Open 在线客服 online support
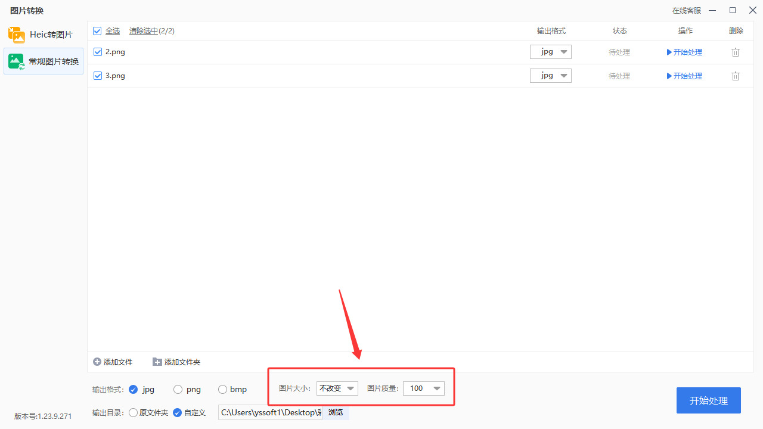This screenshot has height=429, width=763. coord(687,11)
